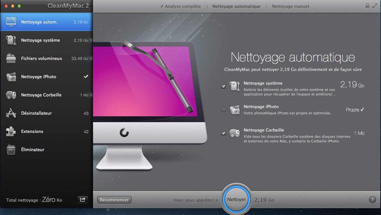Uncheck the Nettoyage système checkbox
381x215 pixels.
pyautogui.click(x=224, y=87)
